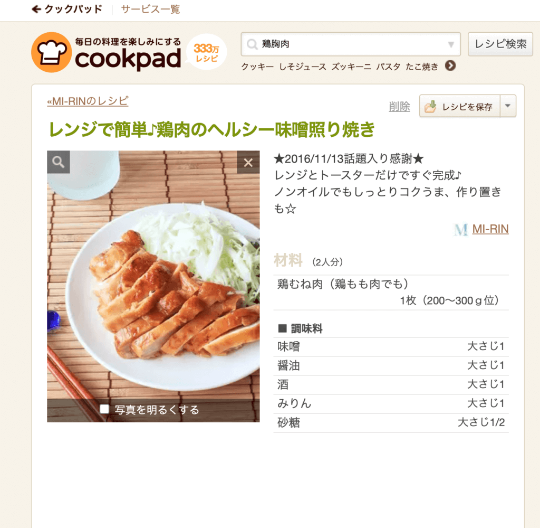Click the 鶏胸肉 search input field
540x528 pixels.
point(351,44)
